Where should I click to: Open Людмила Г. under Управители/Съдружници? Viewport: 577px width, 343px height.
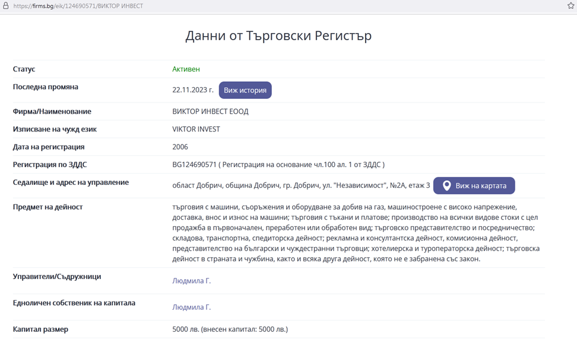(x=191, y=281)
